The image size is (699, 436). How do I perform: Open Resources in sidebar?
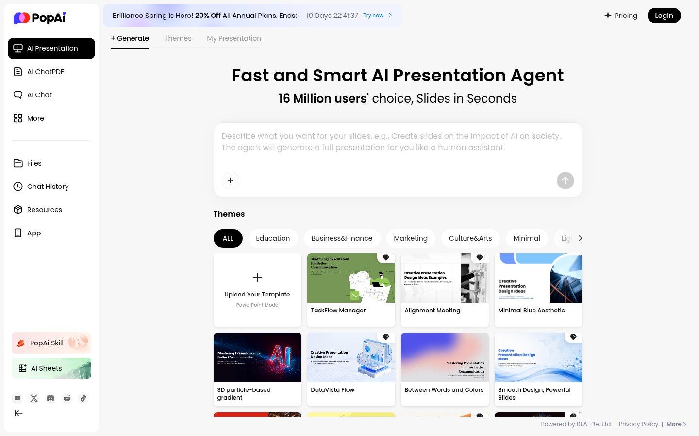(51, 210)
